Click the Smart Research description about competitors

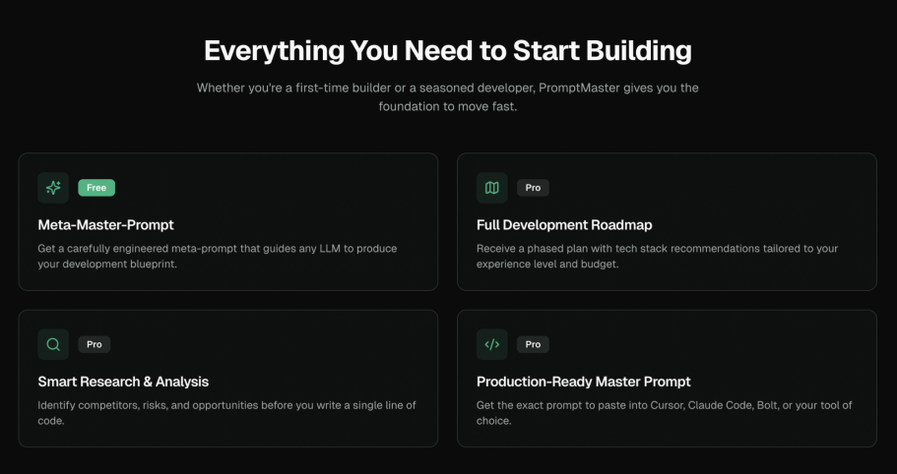(226, 413)
